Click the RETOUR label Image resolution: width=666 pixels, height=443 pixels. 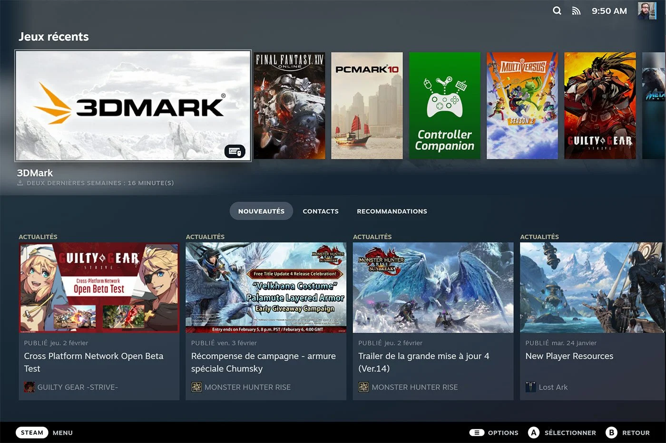pos(636,433)
